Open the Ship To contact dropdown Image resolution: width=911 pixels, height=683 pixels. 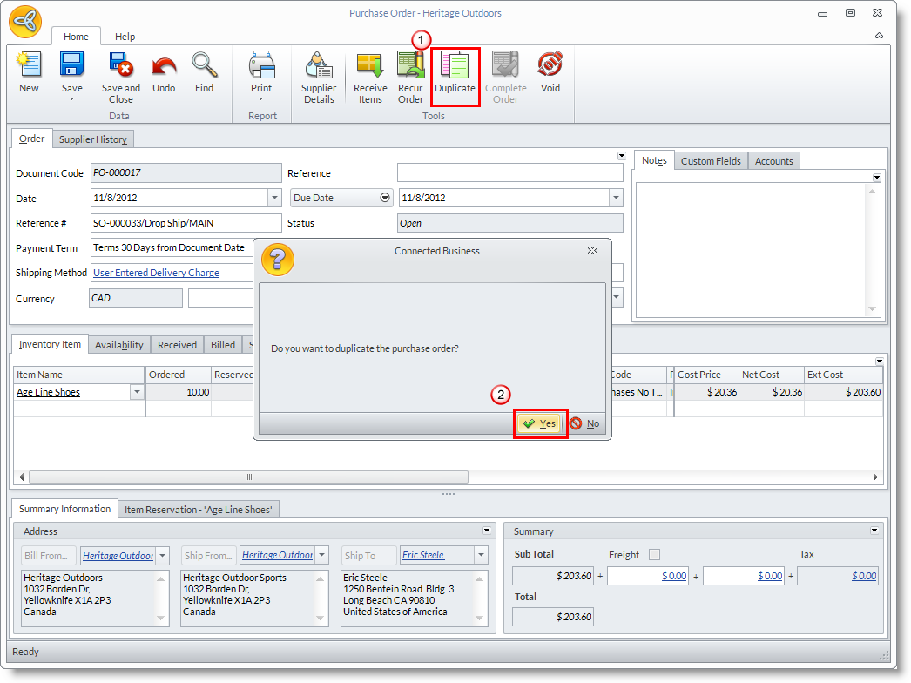(x=480, y=555)
